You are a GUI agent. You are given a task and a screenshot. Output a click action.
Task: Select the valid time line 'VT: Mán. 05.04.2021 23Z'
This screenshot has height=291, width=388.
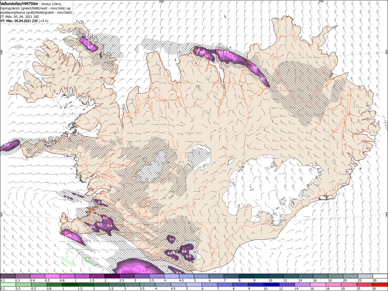point(19,21)
